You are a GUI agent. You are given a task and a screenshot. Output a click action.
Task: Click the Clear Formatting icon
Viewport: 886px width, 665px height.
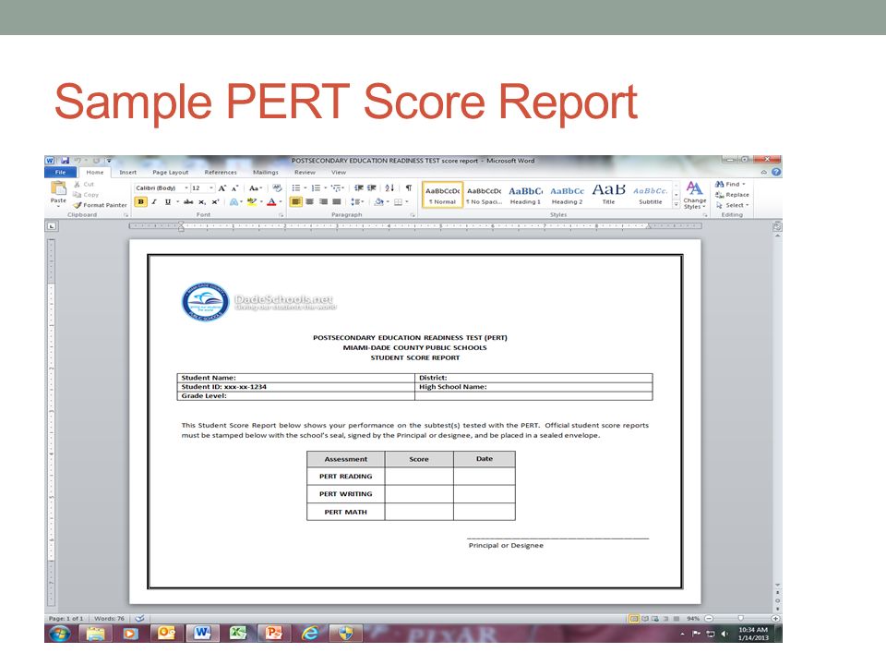pos(277,188)
